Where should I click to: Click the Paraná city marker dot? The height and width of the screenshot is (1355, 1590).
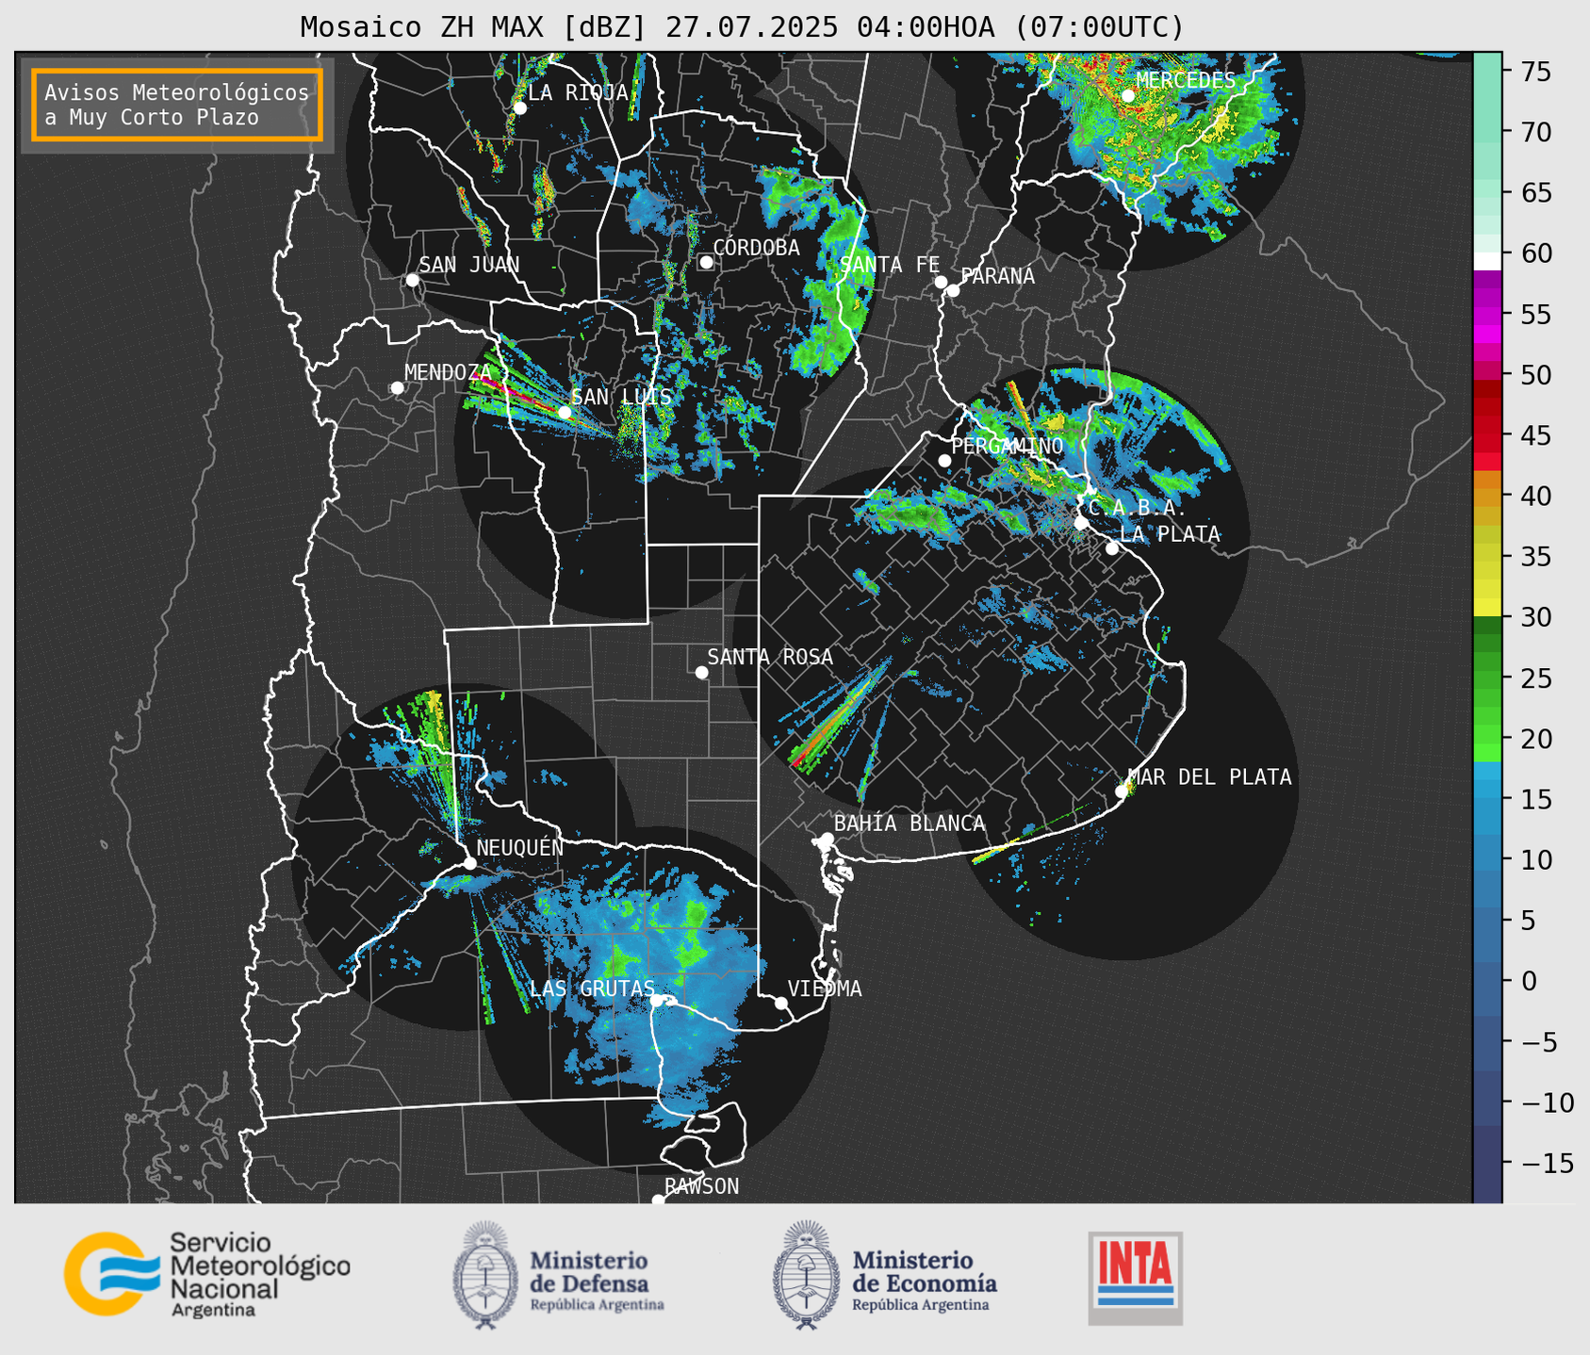953,290
